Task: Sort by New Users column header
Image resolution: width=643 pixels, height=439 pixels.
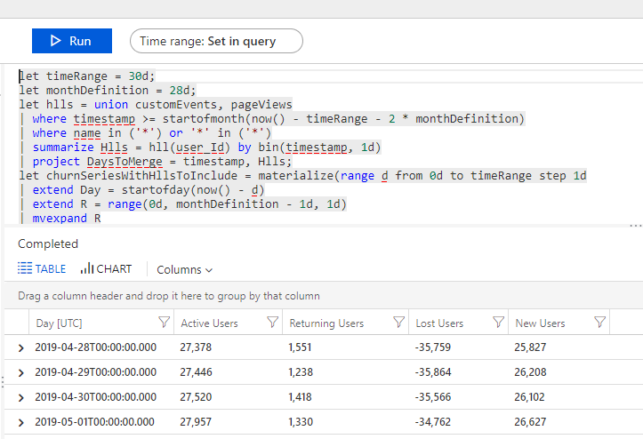Action: click(x=540, y=323)
